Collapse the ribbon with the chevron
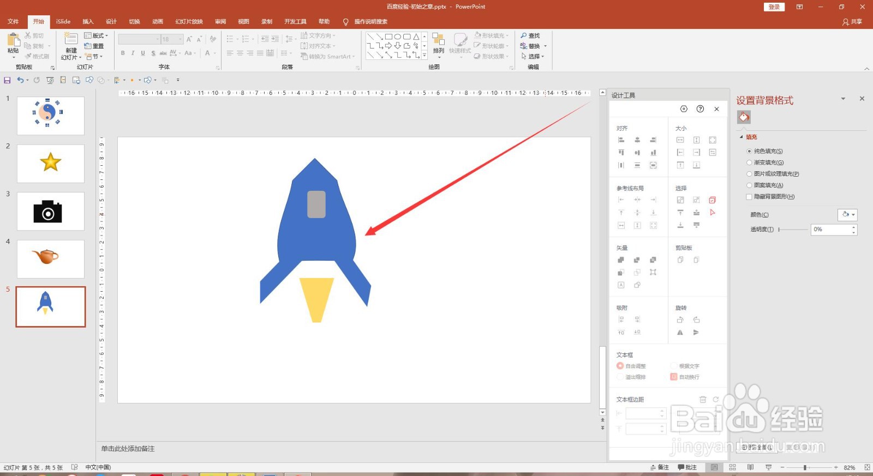Viewport: 873px width, 476px height. pos(867,69)
